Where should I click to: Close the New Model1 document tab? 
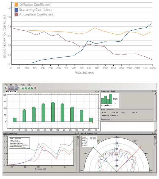click(98, 92)
